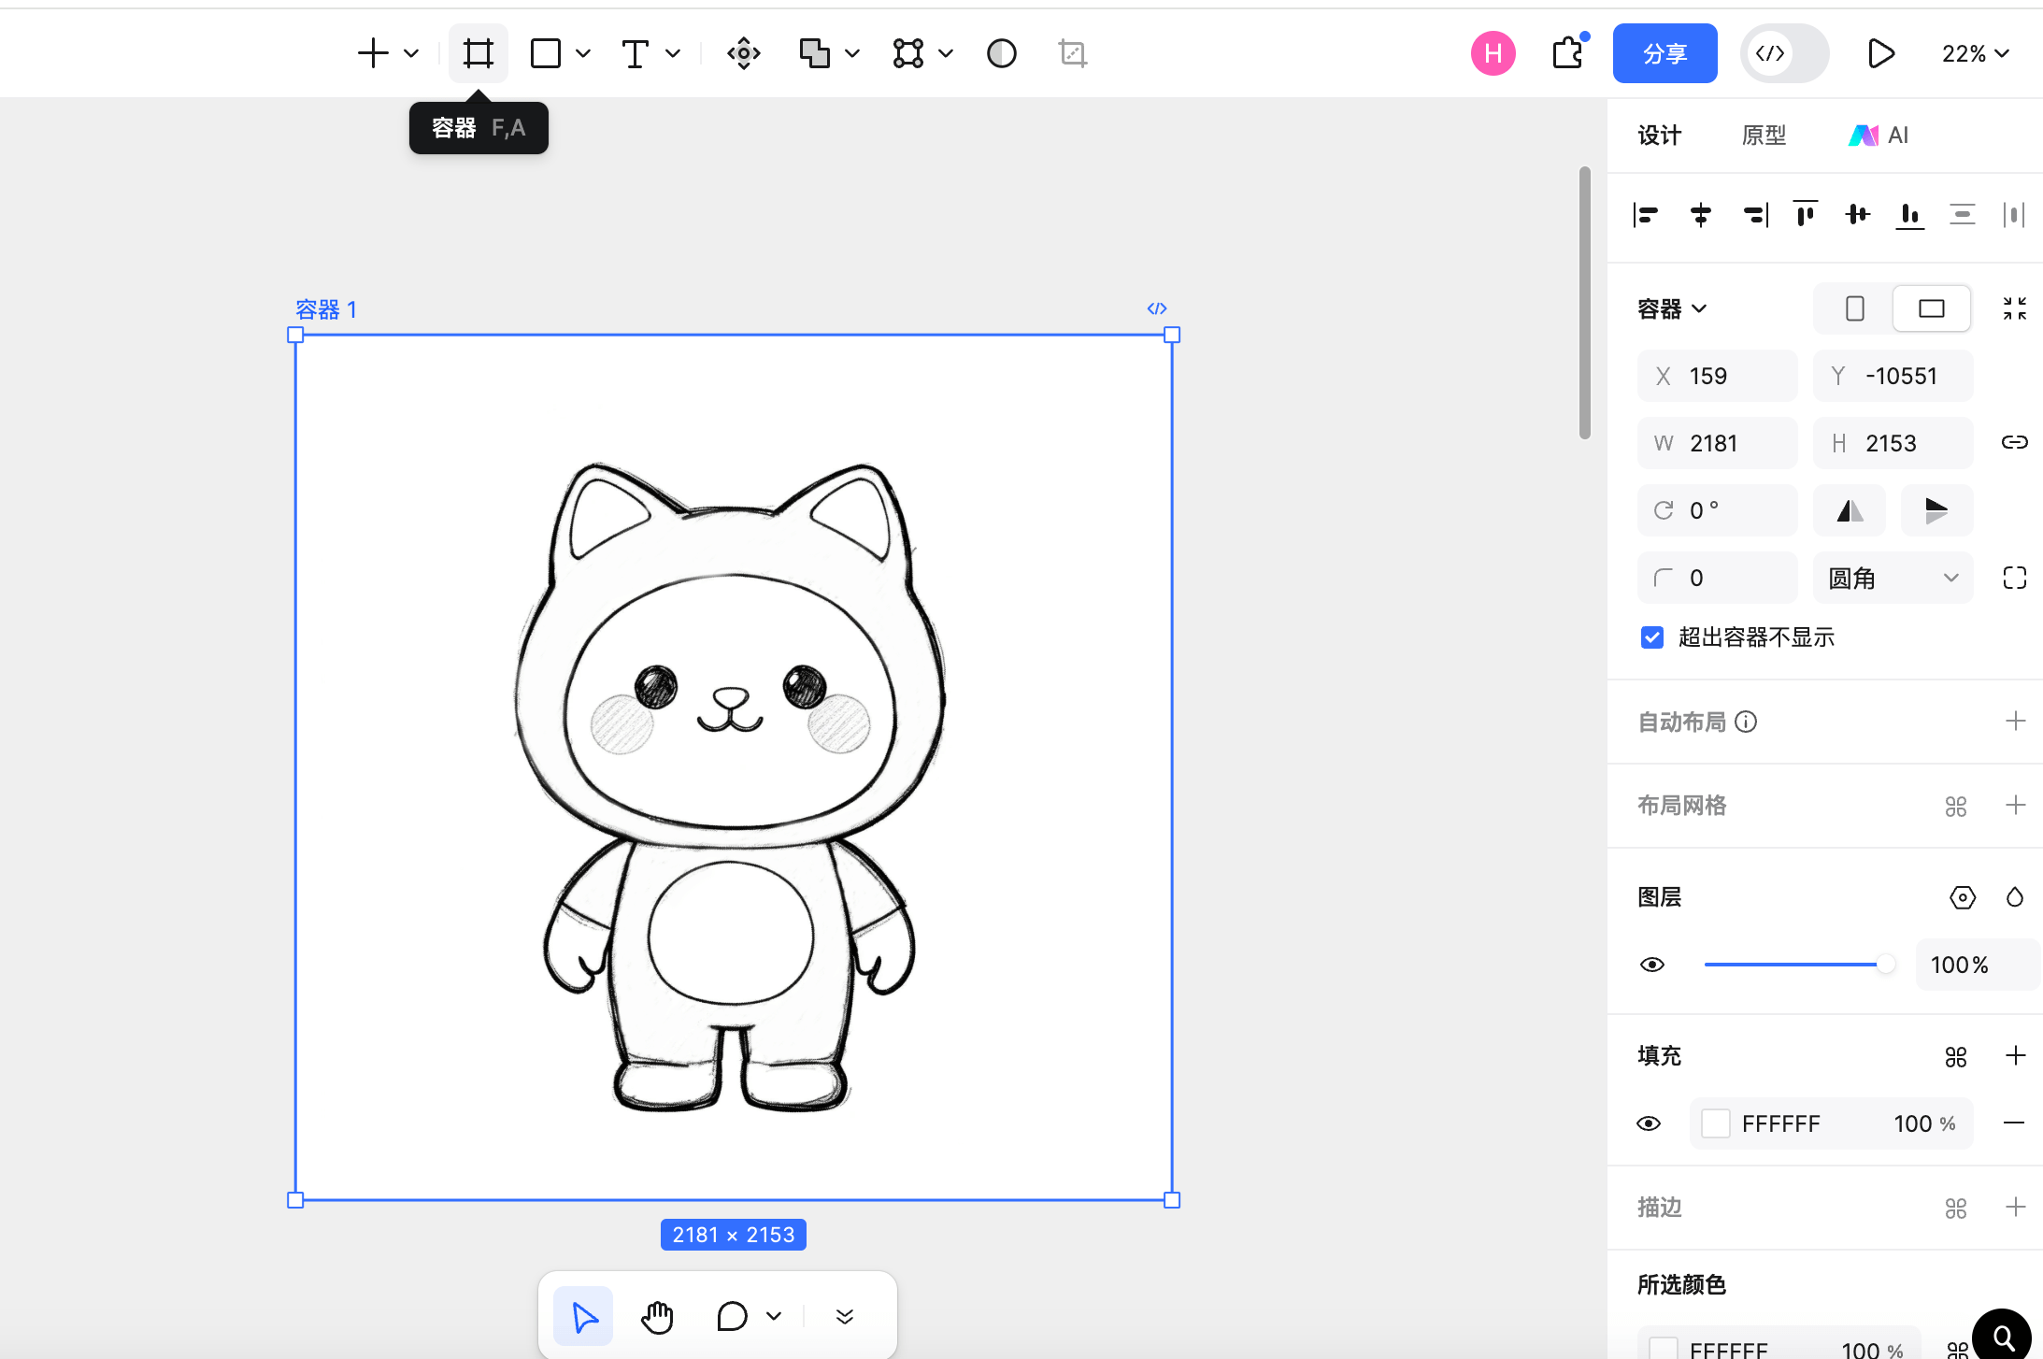The width and height of the screenshot is (2043, 1359).
Task: Select the comment bubble tool
Action: (x=732, y=1316)
